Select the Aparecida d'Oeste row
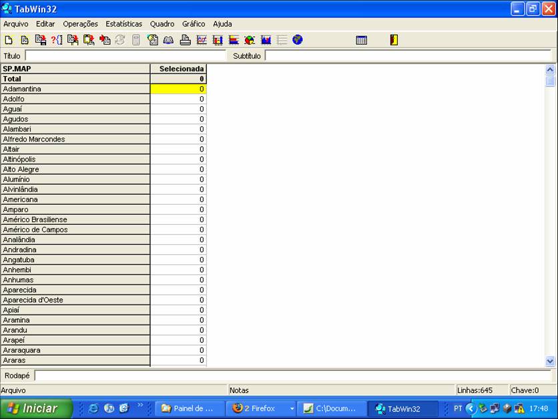This screenshot has height=419, width=558. coord(75,300)
